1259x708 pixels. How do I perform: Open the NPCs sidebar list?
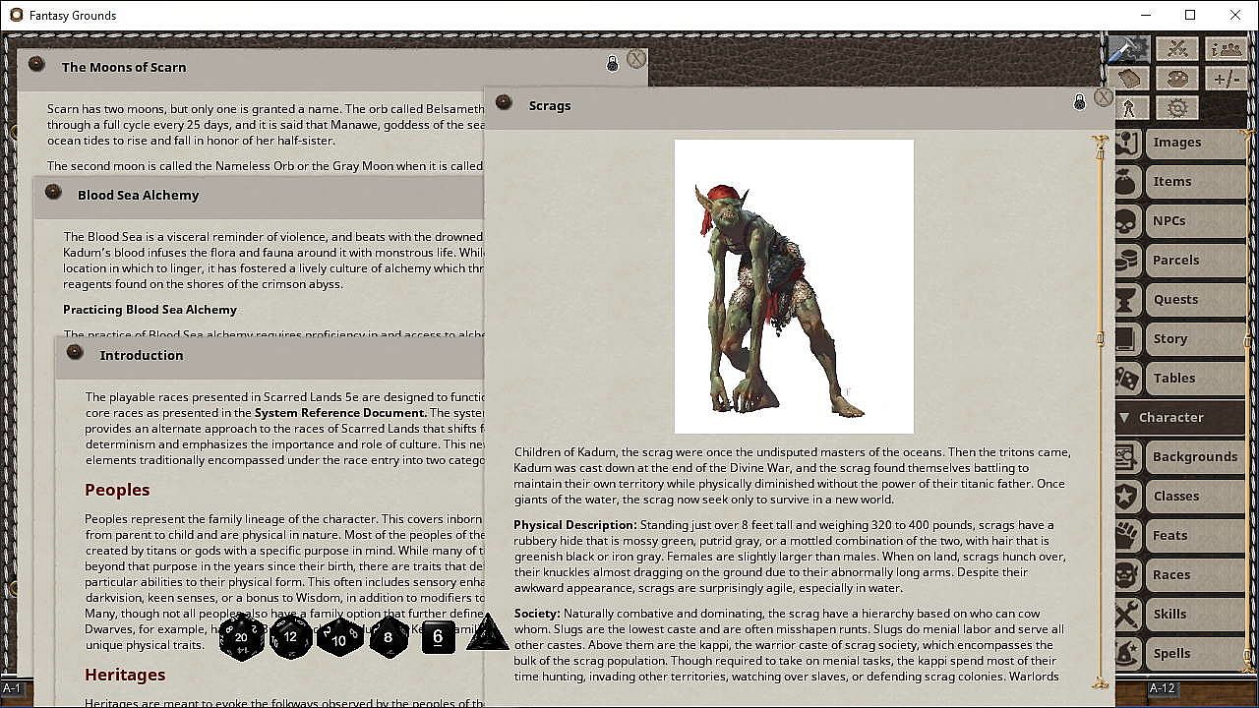[1195, 221]
